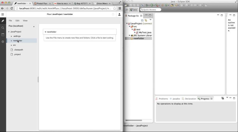Open the Run button dropdown arrow
This screenshot has width=238, height=132.
154,5
